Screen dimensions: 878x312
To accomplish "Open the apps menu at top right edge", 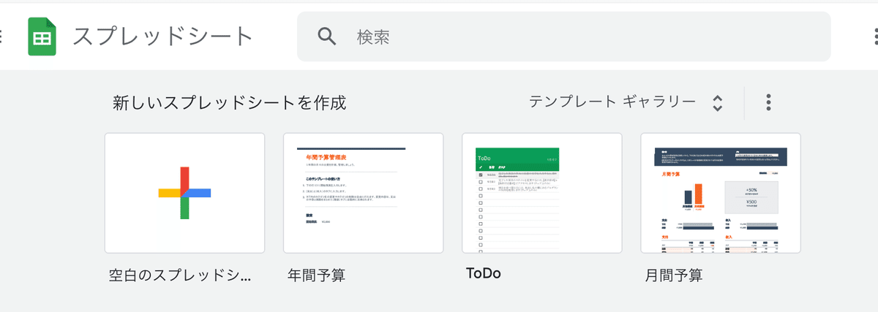I will [x=874, y=37].
